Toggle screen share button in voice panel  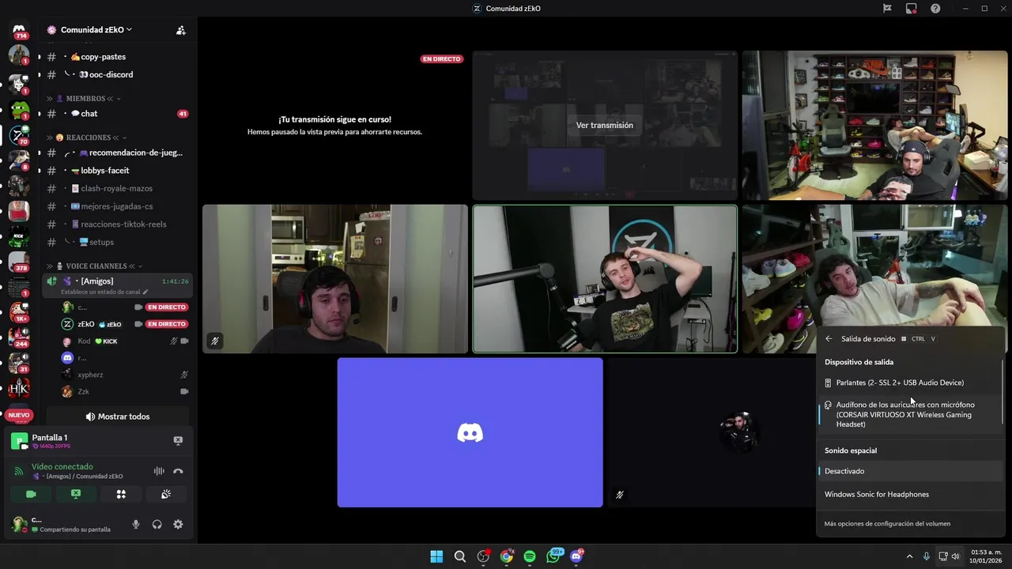pos(76,494)
